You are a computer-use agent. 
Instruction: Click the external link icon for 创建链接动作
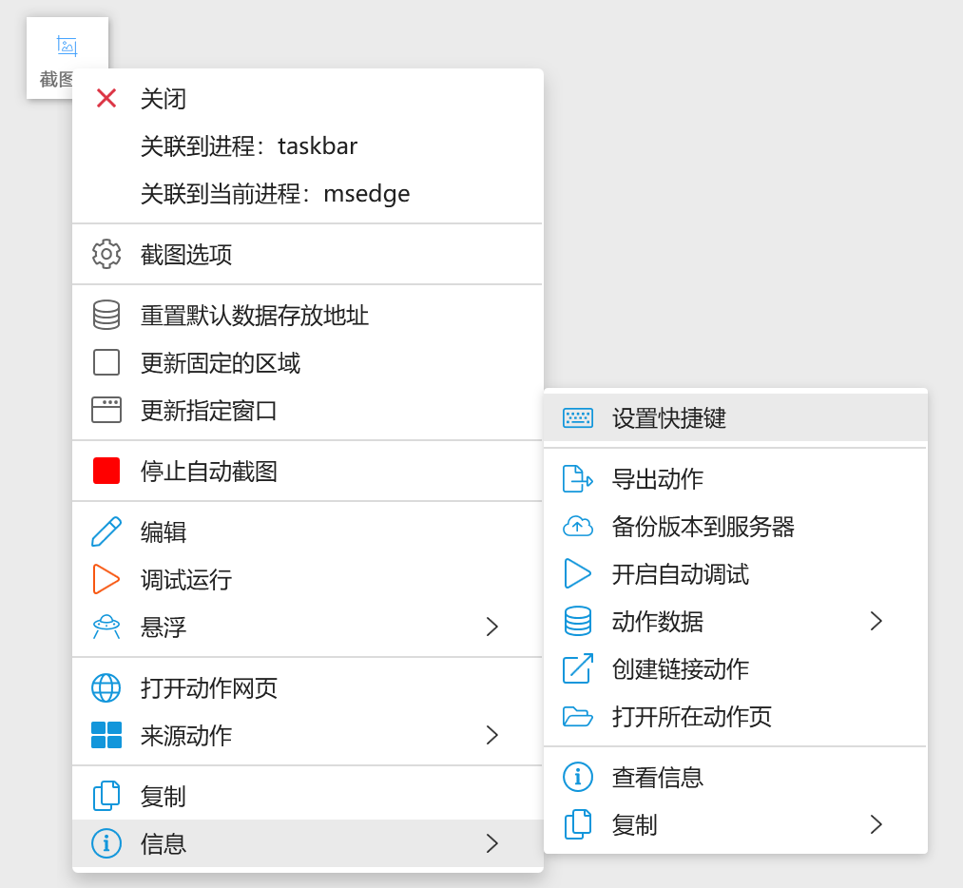[578, 668]
